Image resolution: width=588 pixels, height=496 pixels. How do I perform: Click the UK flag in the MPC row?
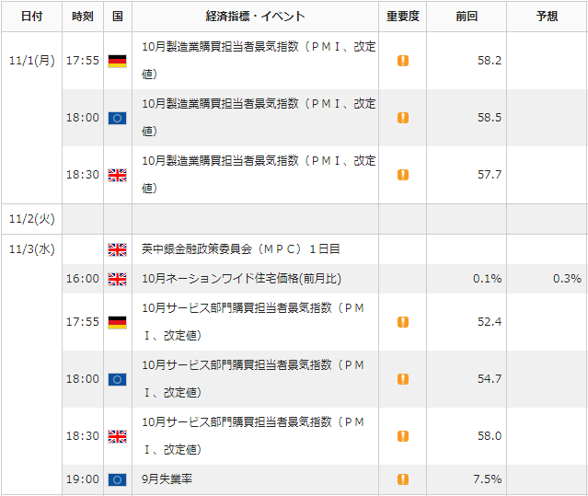click(x=118, y=249)
